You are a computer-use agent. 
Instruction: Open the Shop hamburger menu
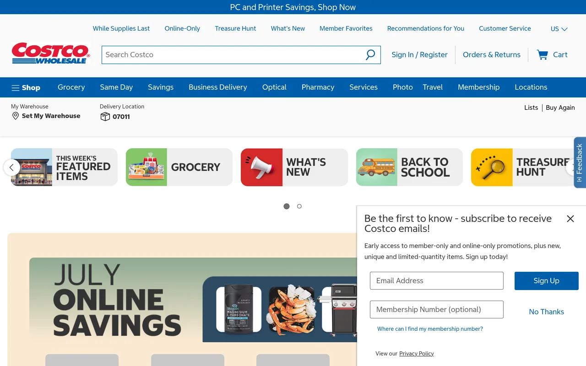pyautogui.click(x=26, y=87)
